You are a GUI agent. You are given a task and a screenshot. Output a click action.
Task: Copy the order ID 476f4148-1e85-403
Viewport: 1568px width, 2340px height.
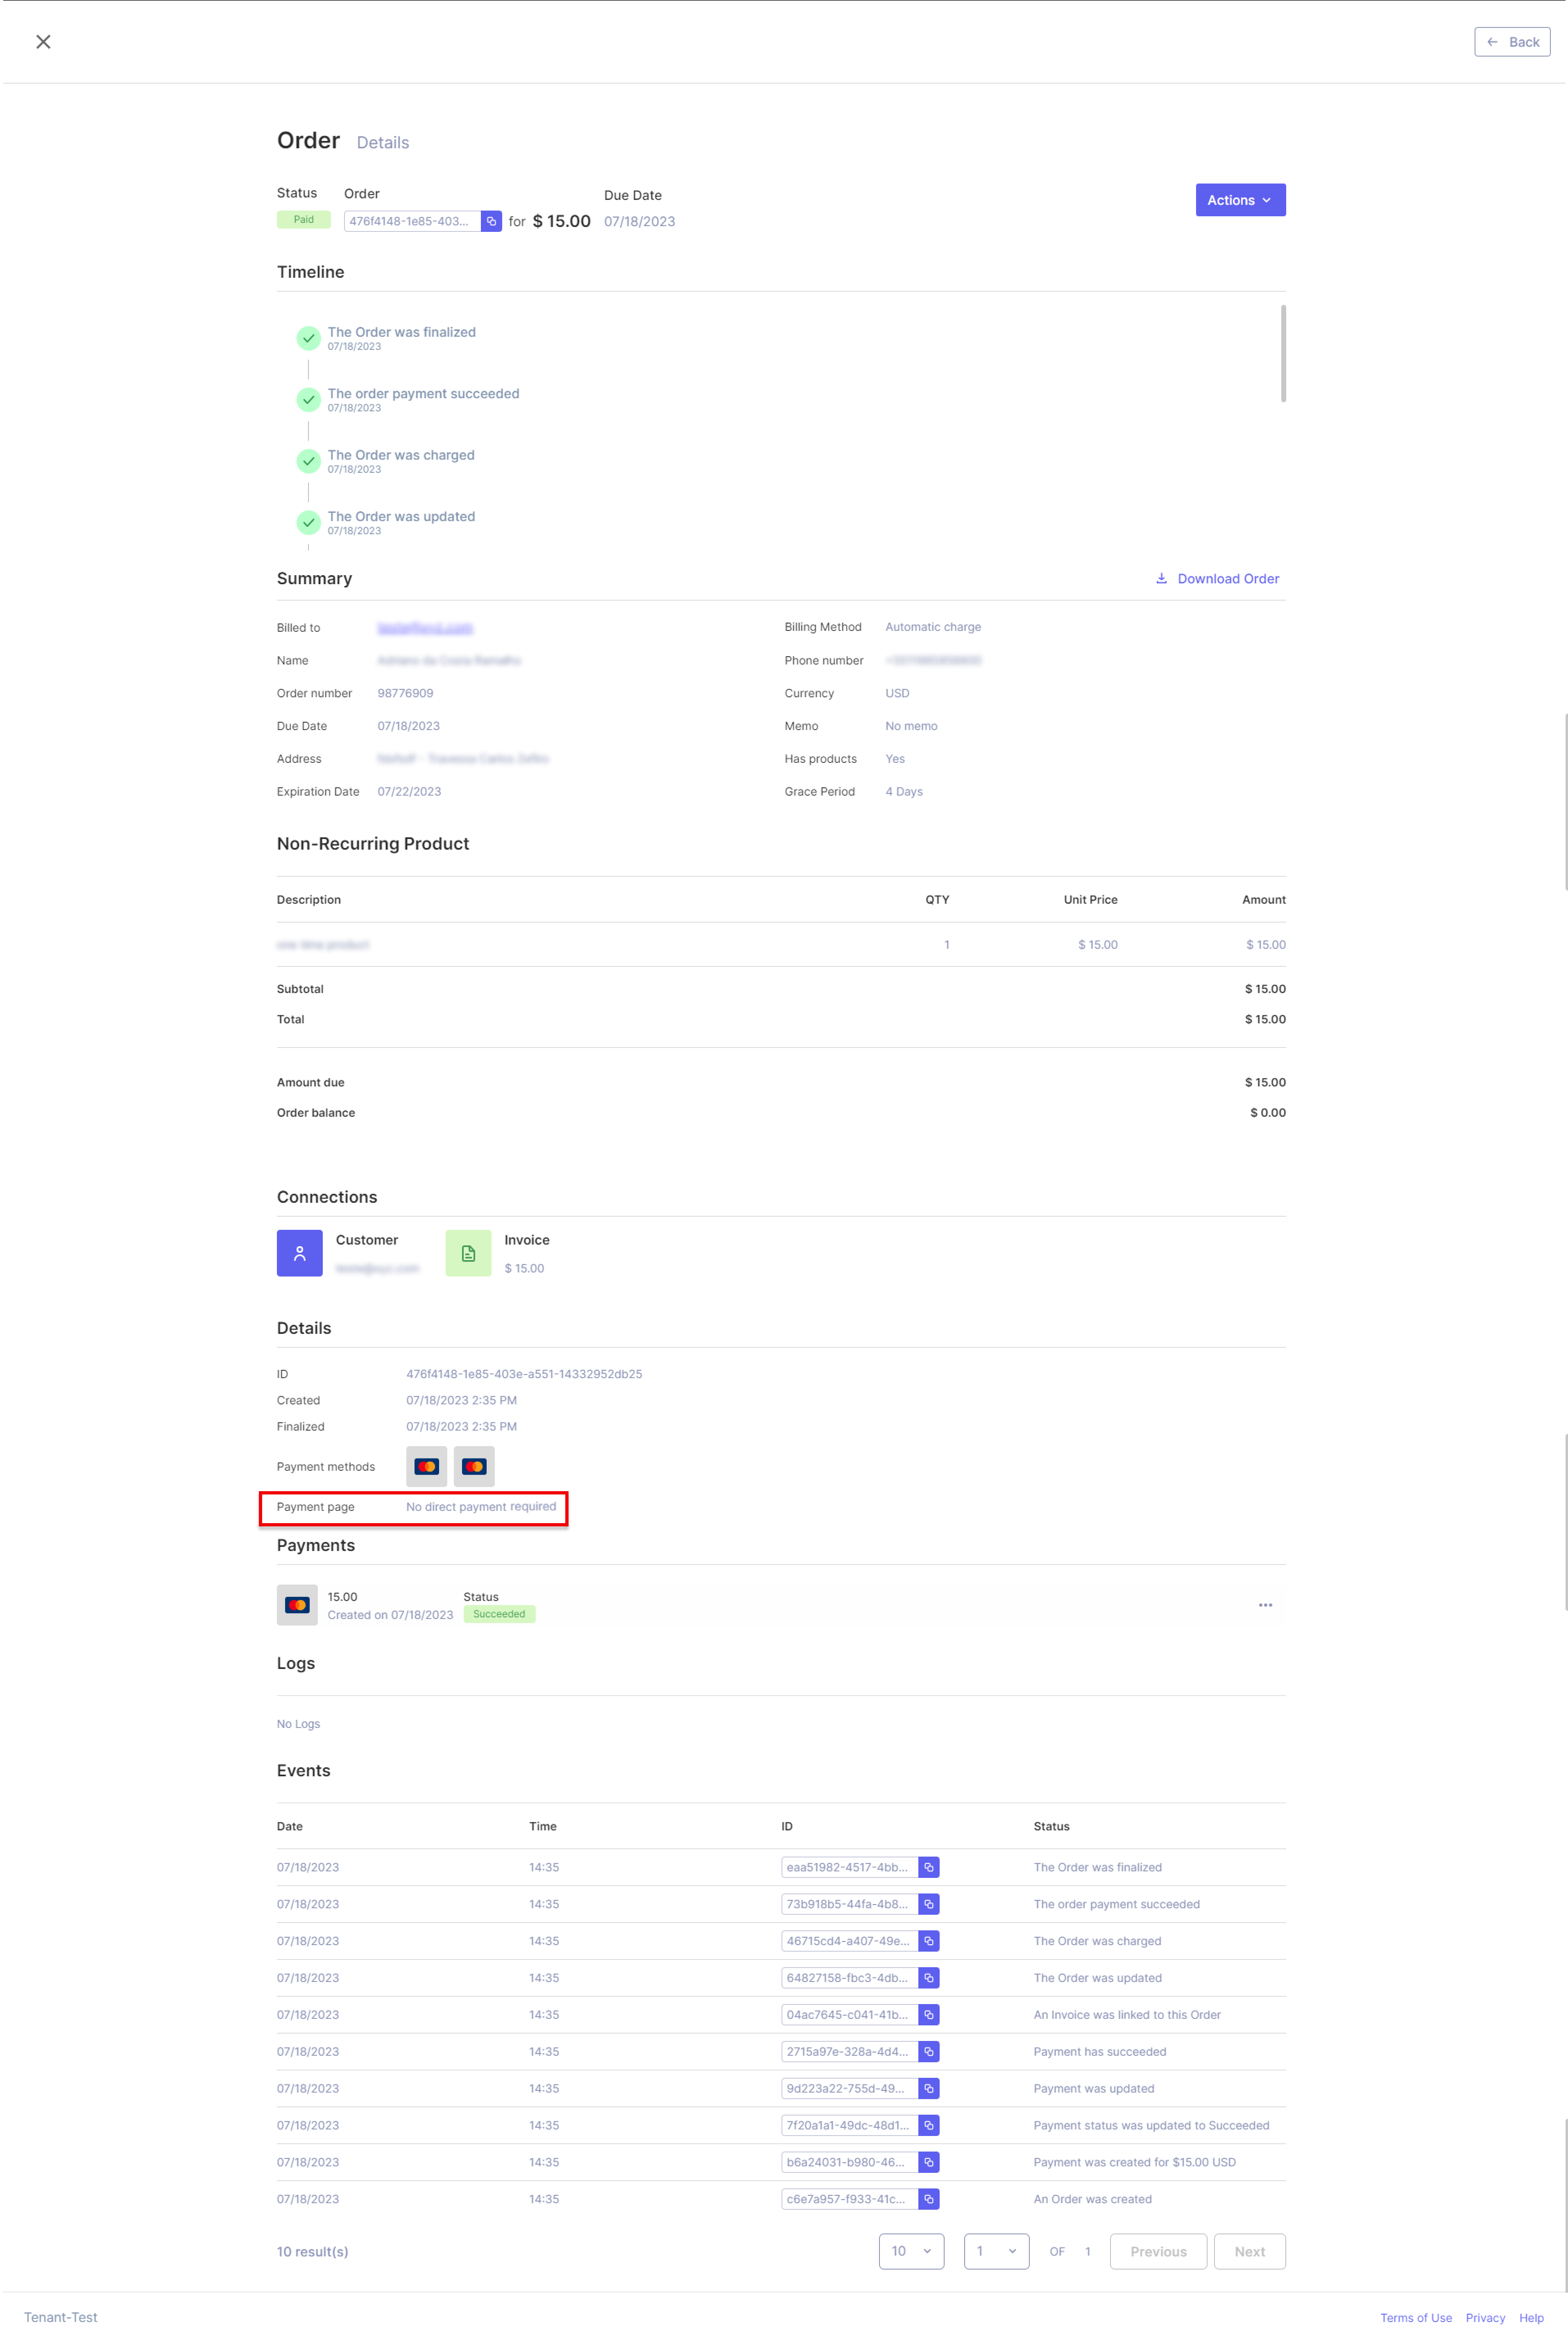(491, 221)
